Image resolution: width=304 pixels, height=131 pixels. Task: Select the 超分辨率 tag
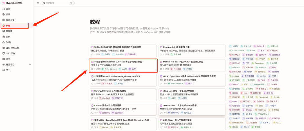[235, 80]
